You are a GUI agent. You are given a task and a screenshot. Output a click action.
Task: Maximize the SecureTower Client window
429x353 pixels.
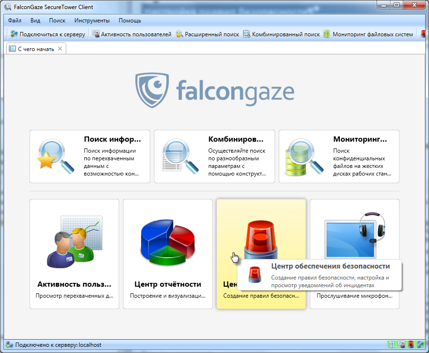pos(397,5)
